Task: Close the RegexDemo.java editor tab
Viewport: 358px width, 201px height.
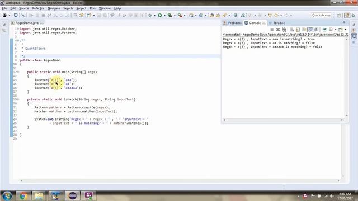Action: 42,23
